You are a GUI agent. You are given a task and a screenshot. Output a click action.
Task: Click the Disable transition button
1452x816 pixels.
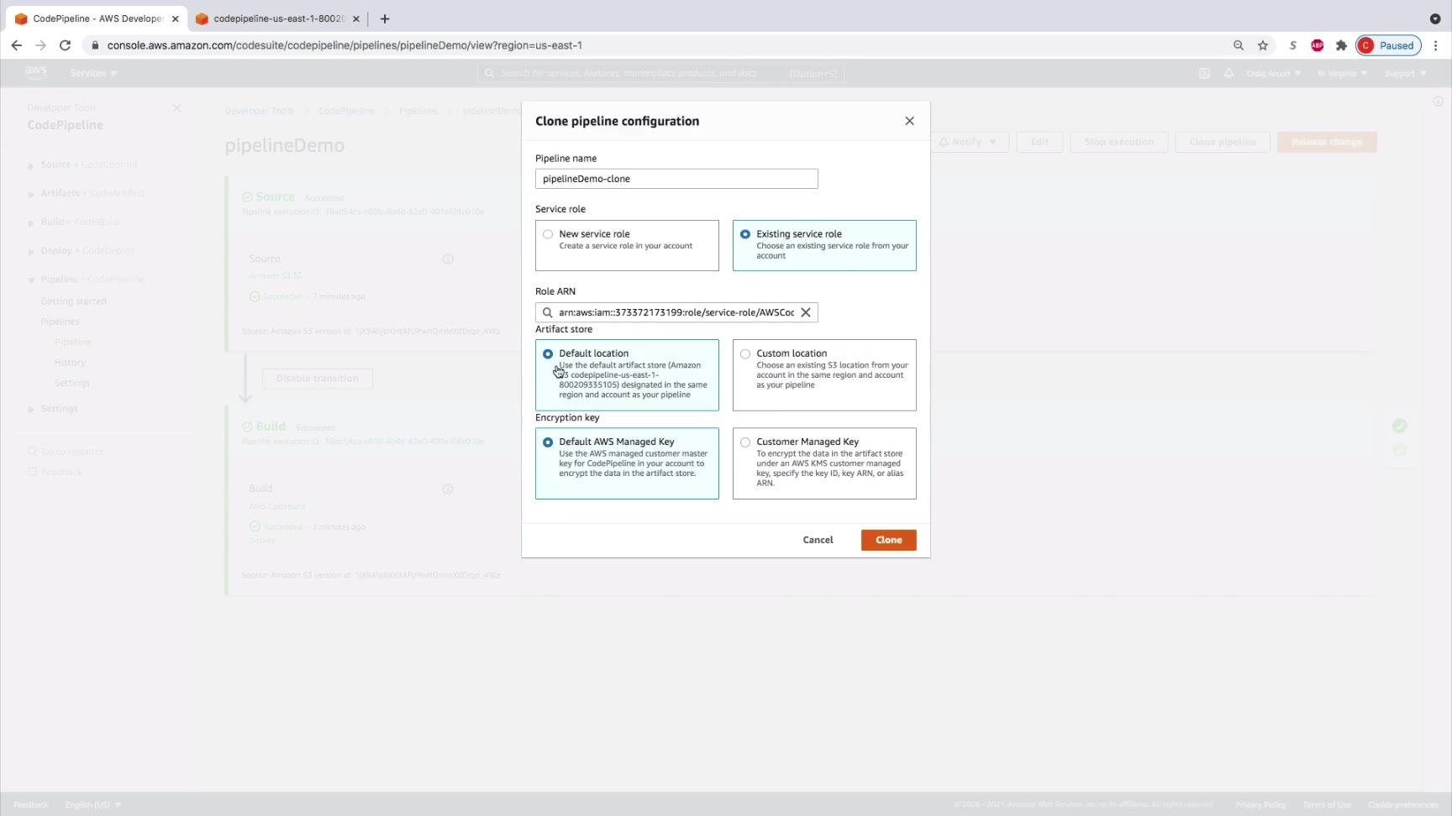(x=318, y=379)
